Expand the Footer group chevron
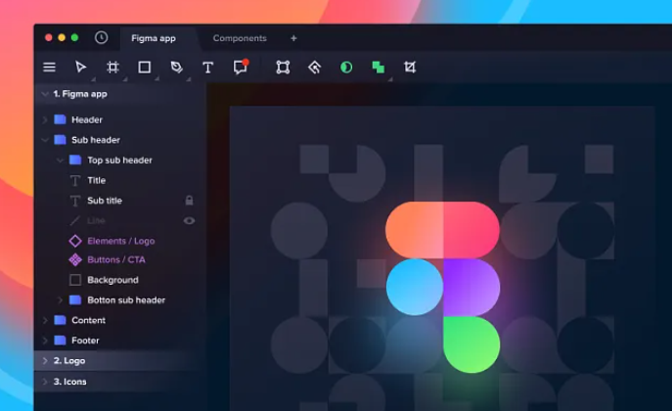 [x=45, y=341]
